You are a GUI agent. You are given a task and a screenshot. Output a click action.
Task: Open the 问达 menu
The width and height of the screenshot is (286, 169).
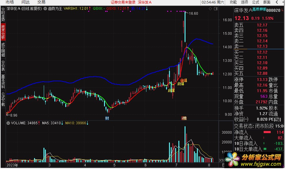click(x=25, y=2)
